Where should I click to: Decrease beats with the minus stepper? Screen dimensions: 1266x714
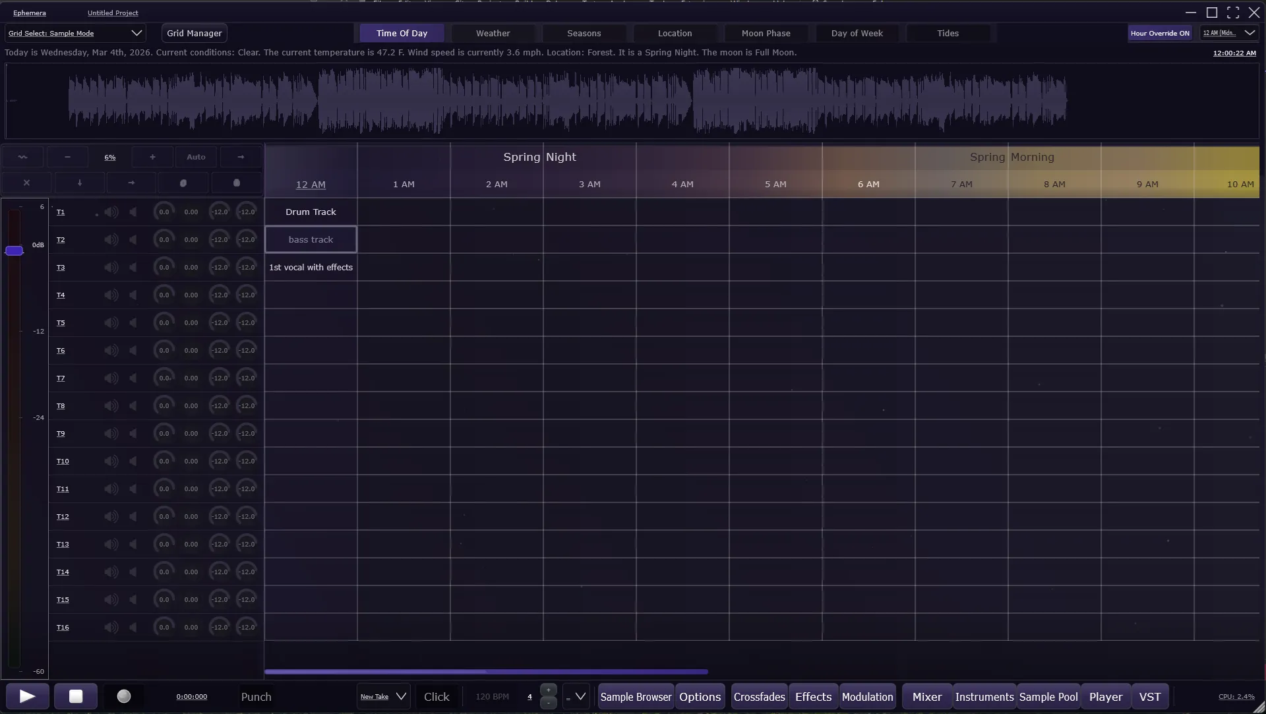[x=548, y=703]
